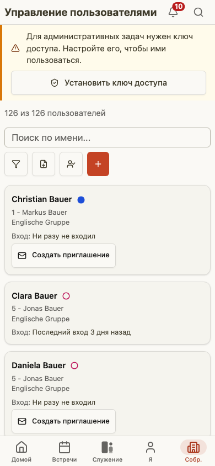
Task: Click blue status dot next to Christian Bauer
Action: (x=81, y=200)
